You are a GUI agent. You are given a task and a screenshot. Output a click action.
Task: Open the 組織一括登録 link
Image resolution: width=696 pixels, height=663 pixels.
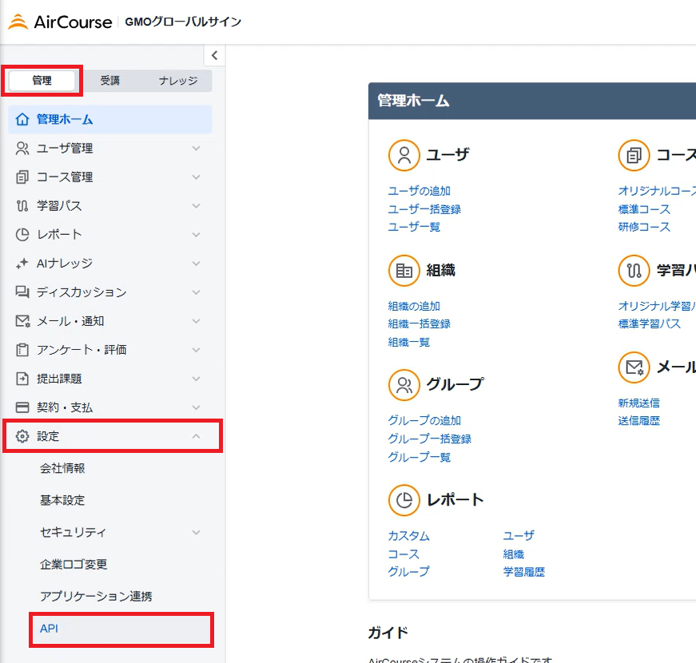tap(419, 324)
